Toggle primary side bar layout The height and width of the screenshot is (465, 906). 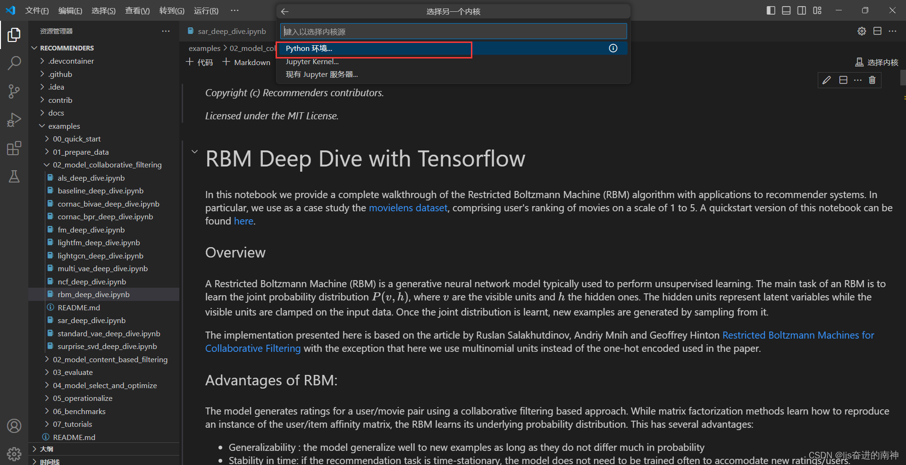tap(771, 10)
